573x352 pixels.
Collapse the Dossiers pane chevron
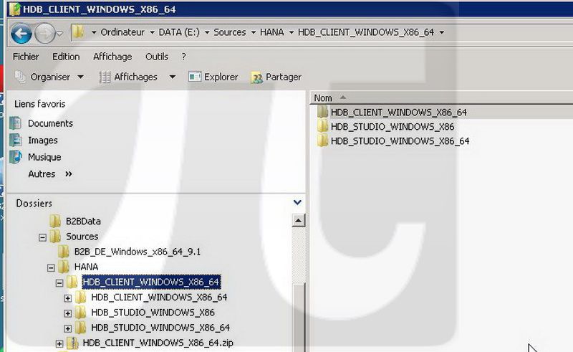(x=297, y=202)
